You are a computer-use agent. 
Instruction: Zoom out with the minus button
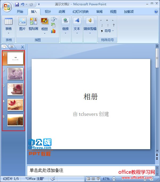tap(114, 179)
